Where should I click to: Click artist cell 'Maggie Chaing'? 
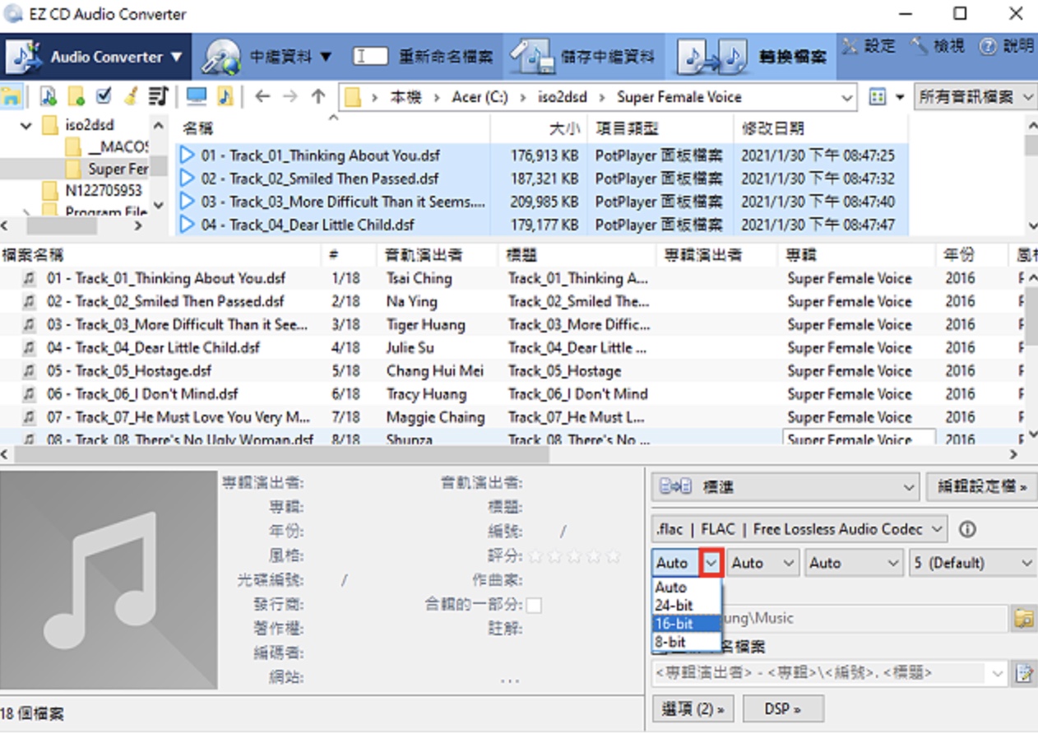(435, 417)
